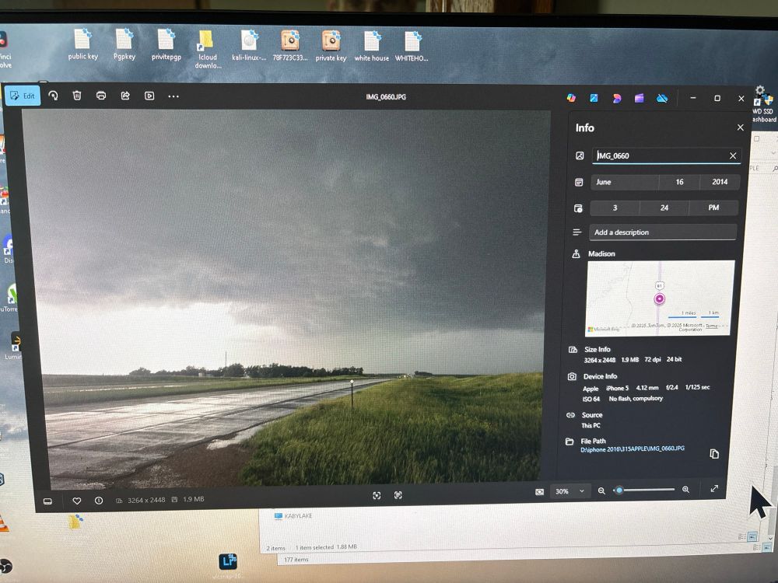Click the zoom slider handle

[x=619, y=490]
